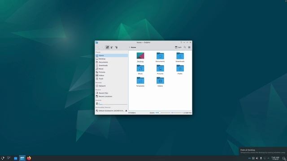Click the help question mark in title bar
287x161 pixels.
[181, 42]
